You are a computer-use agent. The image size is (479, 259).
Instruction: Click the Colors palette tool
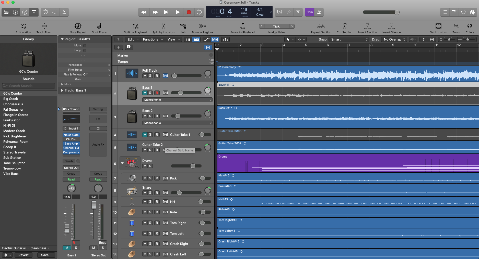tap(470, 28)
